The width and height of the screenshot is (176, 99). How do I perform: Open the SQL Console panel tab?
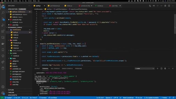[55, 68]
